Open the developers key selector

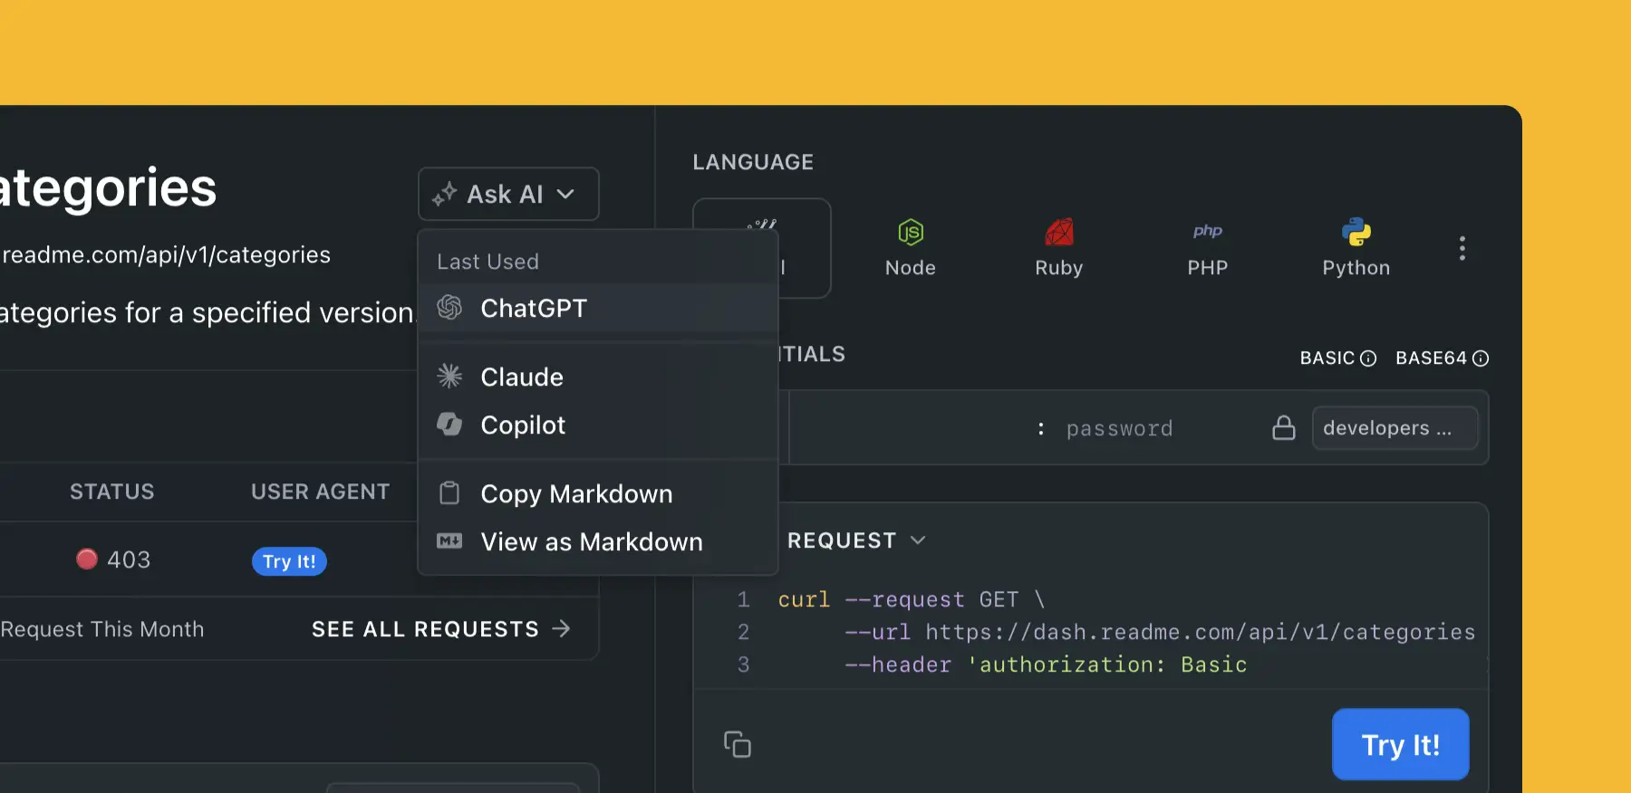pyautogui.click(x=1395, y=428)
